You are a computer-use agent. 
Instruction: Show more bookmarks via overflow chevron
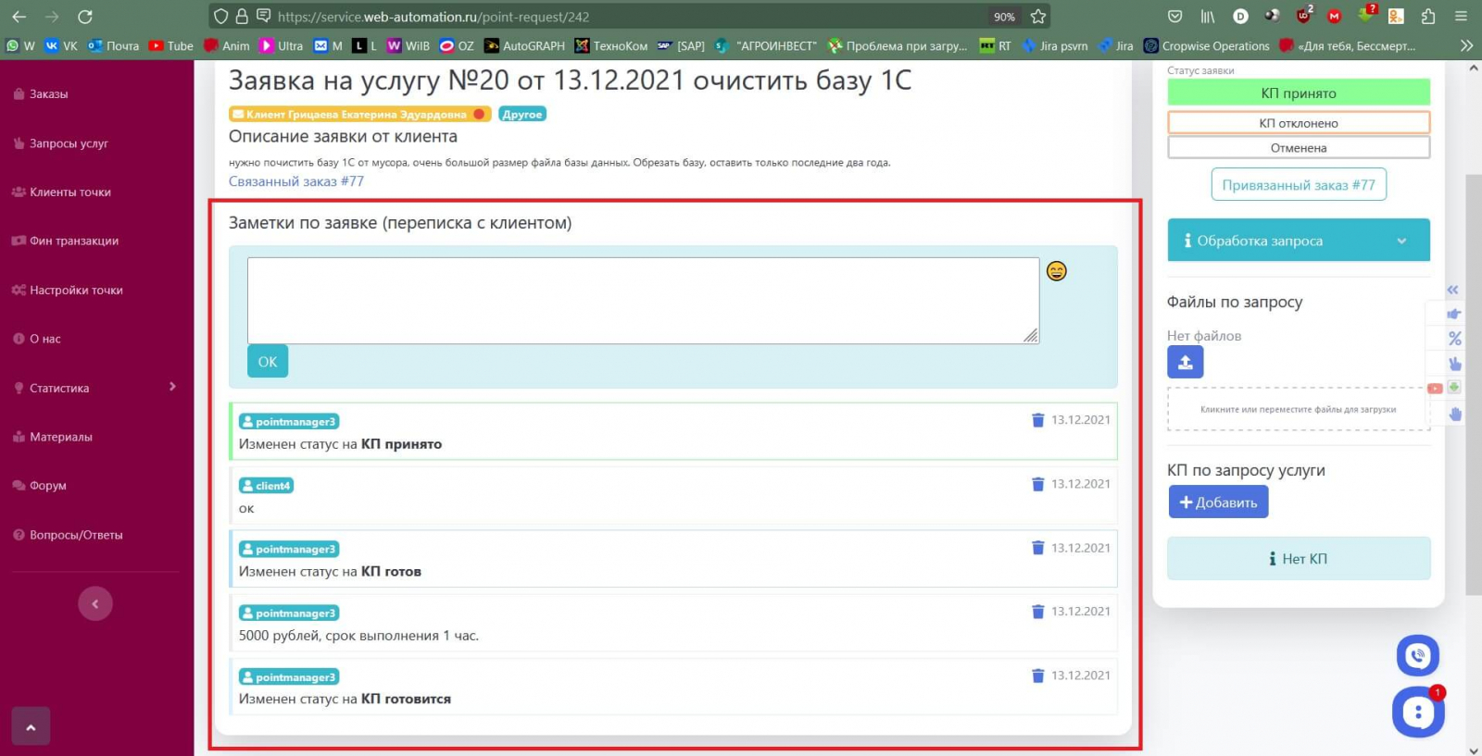point(1466,45)
